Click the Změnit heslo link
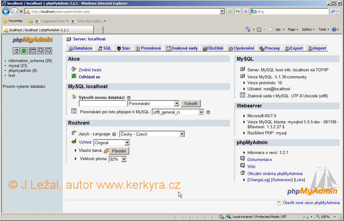Viewport: 344px width, 221px height. tap(90, 70)
